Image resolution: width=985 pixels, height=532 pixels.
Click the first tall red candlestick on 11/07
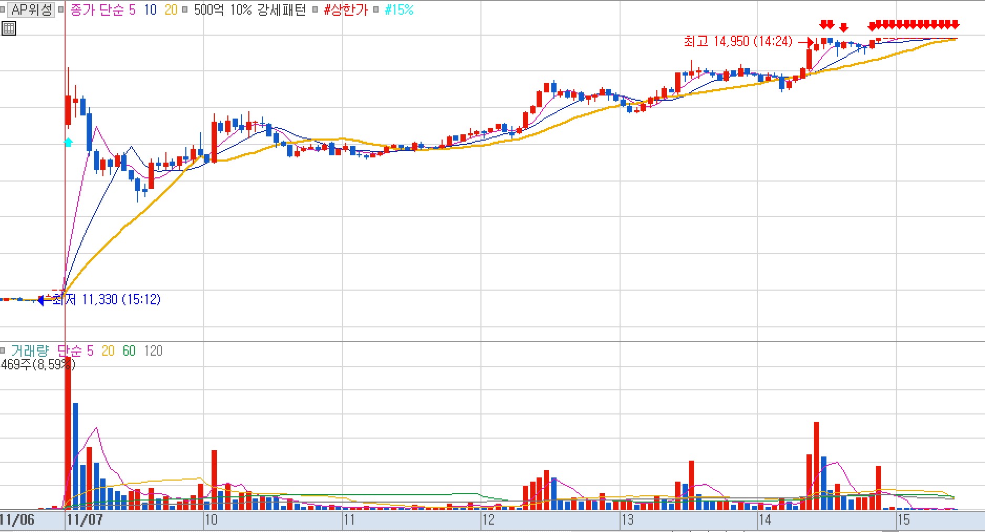[68, 110]
